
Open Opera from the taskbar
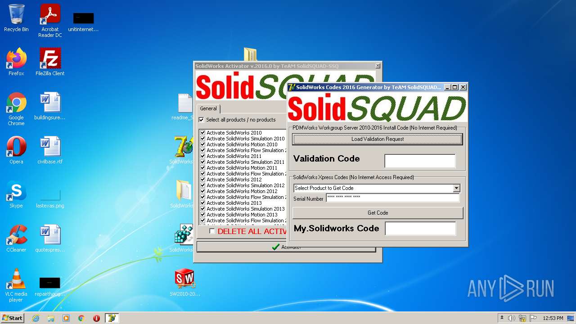[x=96, y=318]
